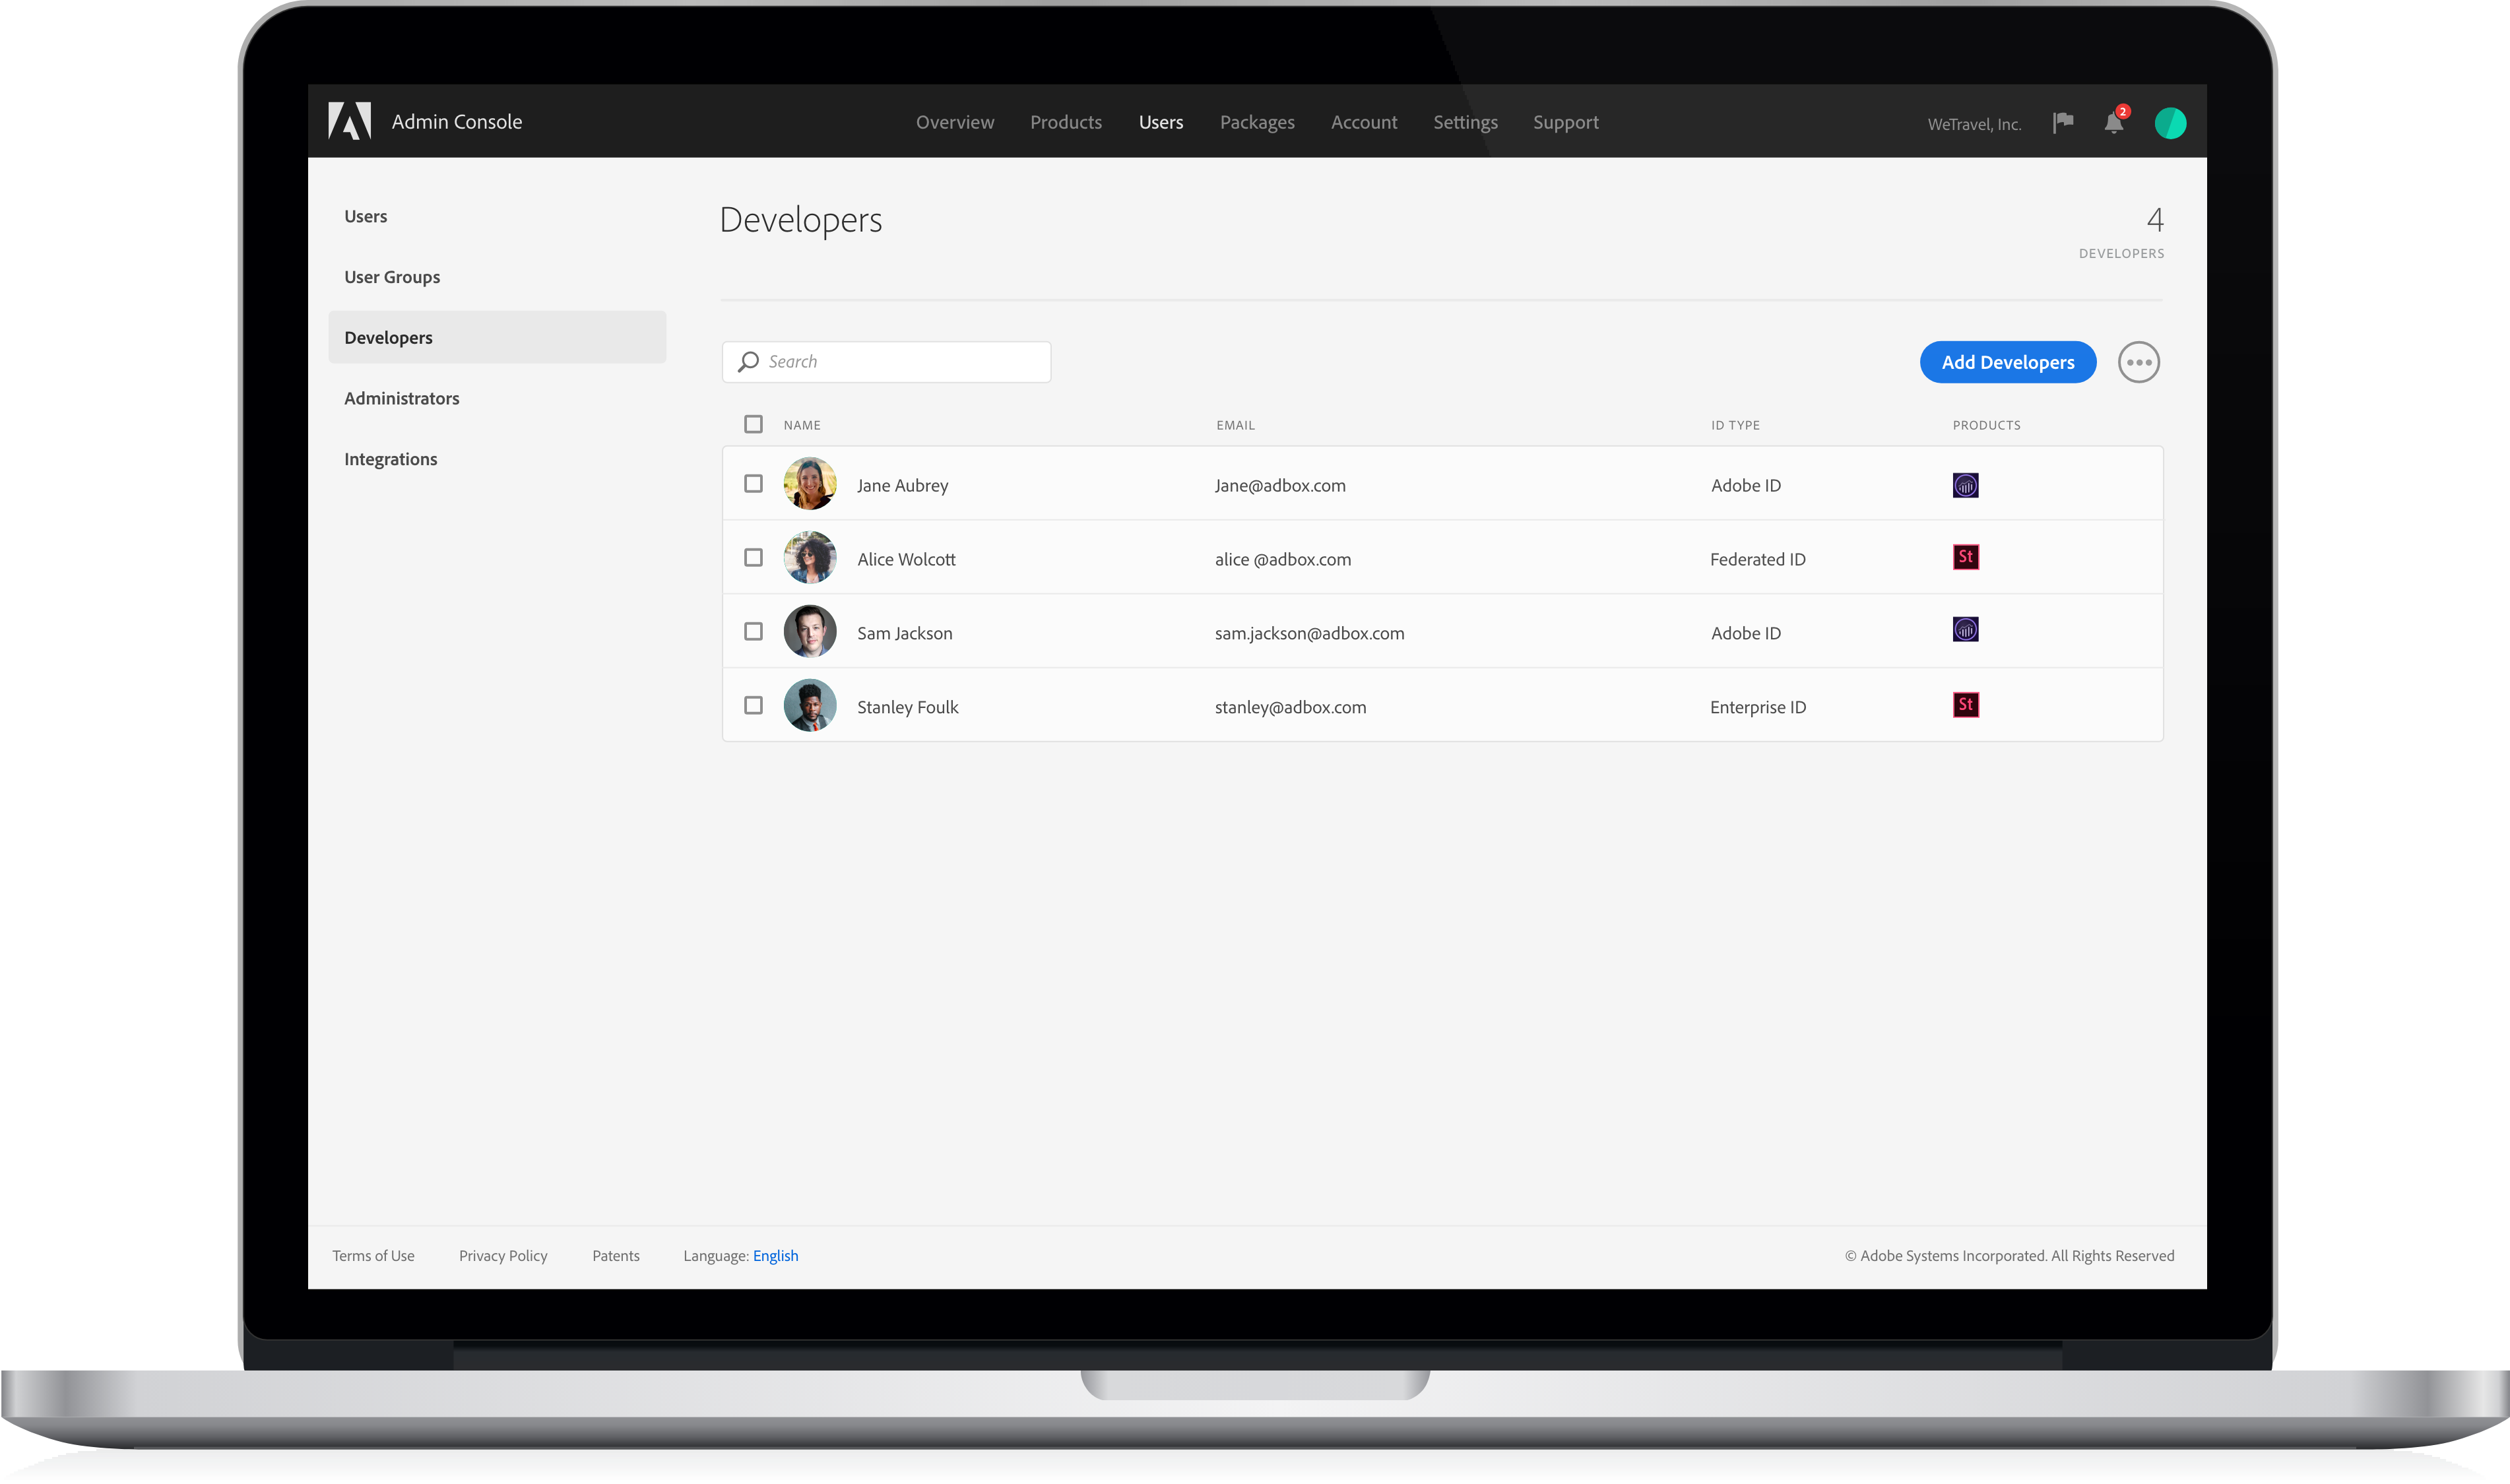This screenshot has height=1484, width=2510.
Task: Select User Groups in the sidebar
Action: (392, 277)
